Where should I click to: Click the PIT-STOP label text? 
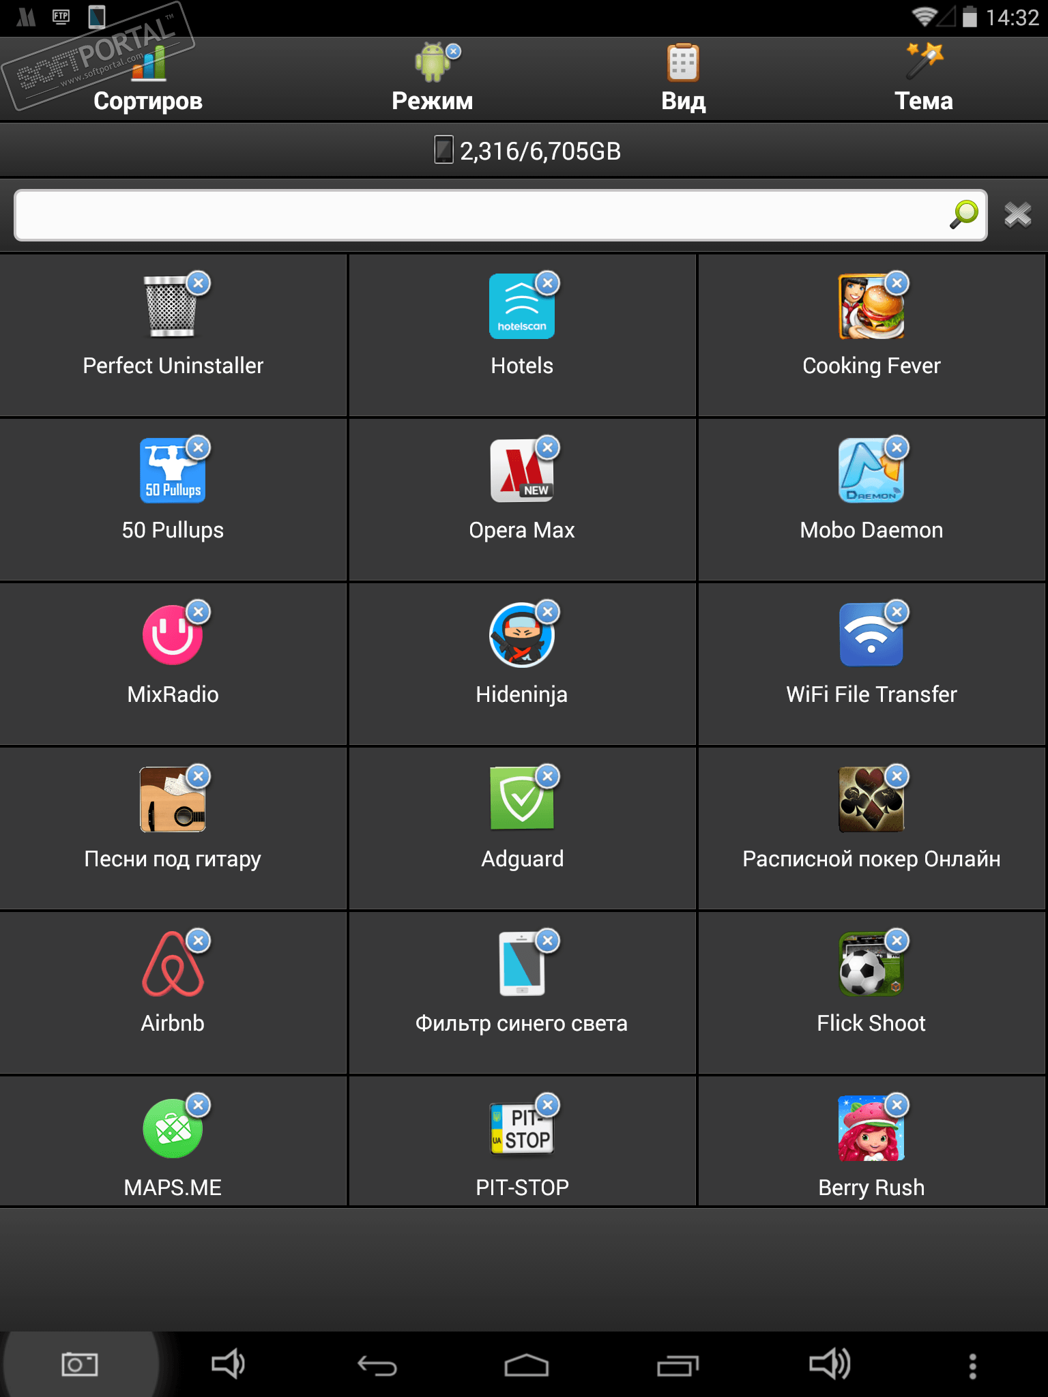click(x=522, y=1188)
